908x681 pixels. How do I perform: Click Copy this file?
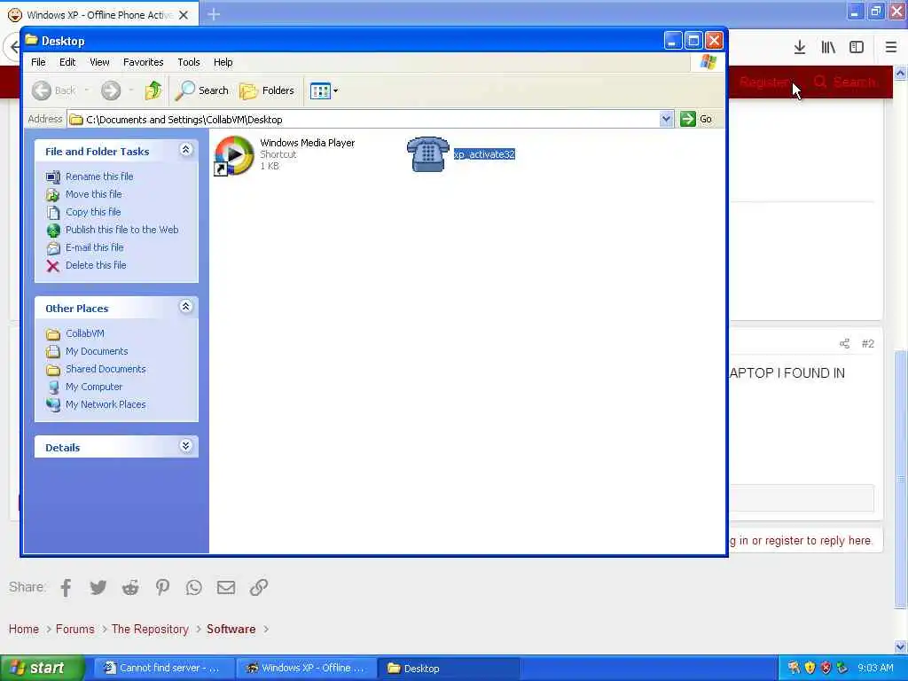point(92,212)
